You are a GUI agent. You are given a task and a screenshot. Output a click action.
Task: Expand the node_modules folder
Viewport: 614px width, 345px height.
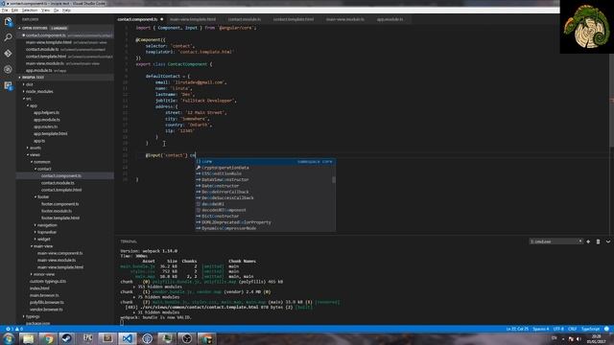click(x=39, y=92)
